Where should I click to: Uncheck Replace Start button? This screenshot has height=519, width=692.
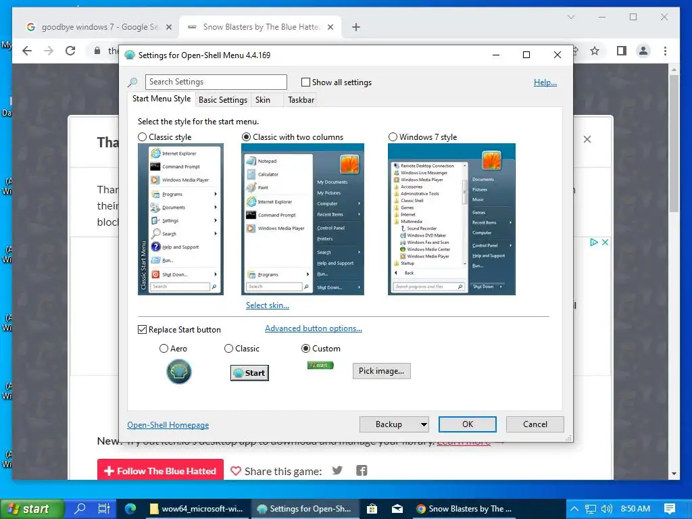click(142, 330)
